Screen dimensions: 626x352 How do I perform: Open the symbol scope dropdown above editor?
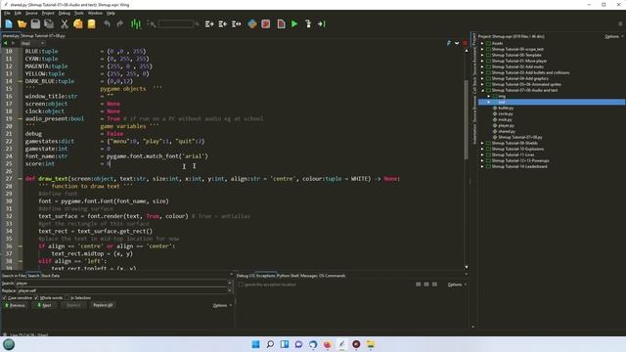32,43
